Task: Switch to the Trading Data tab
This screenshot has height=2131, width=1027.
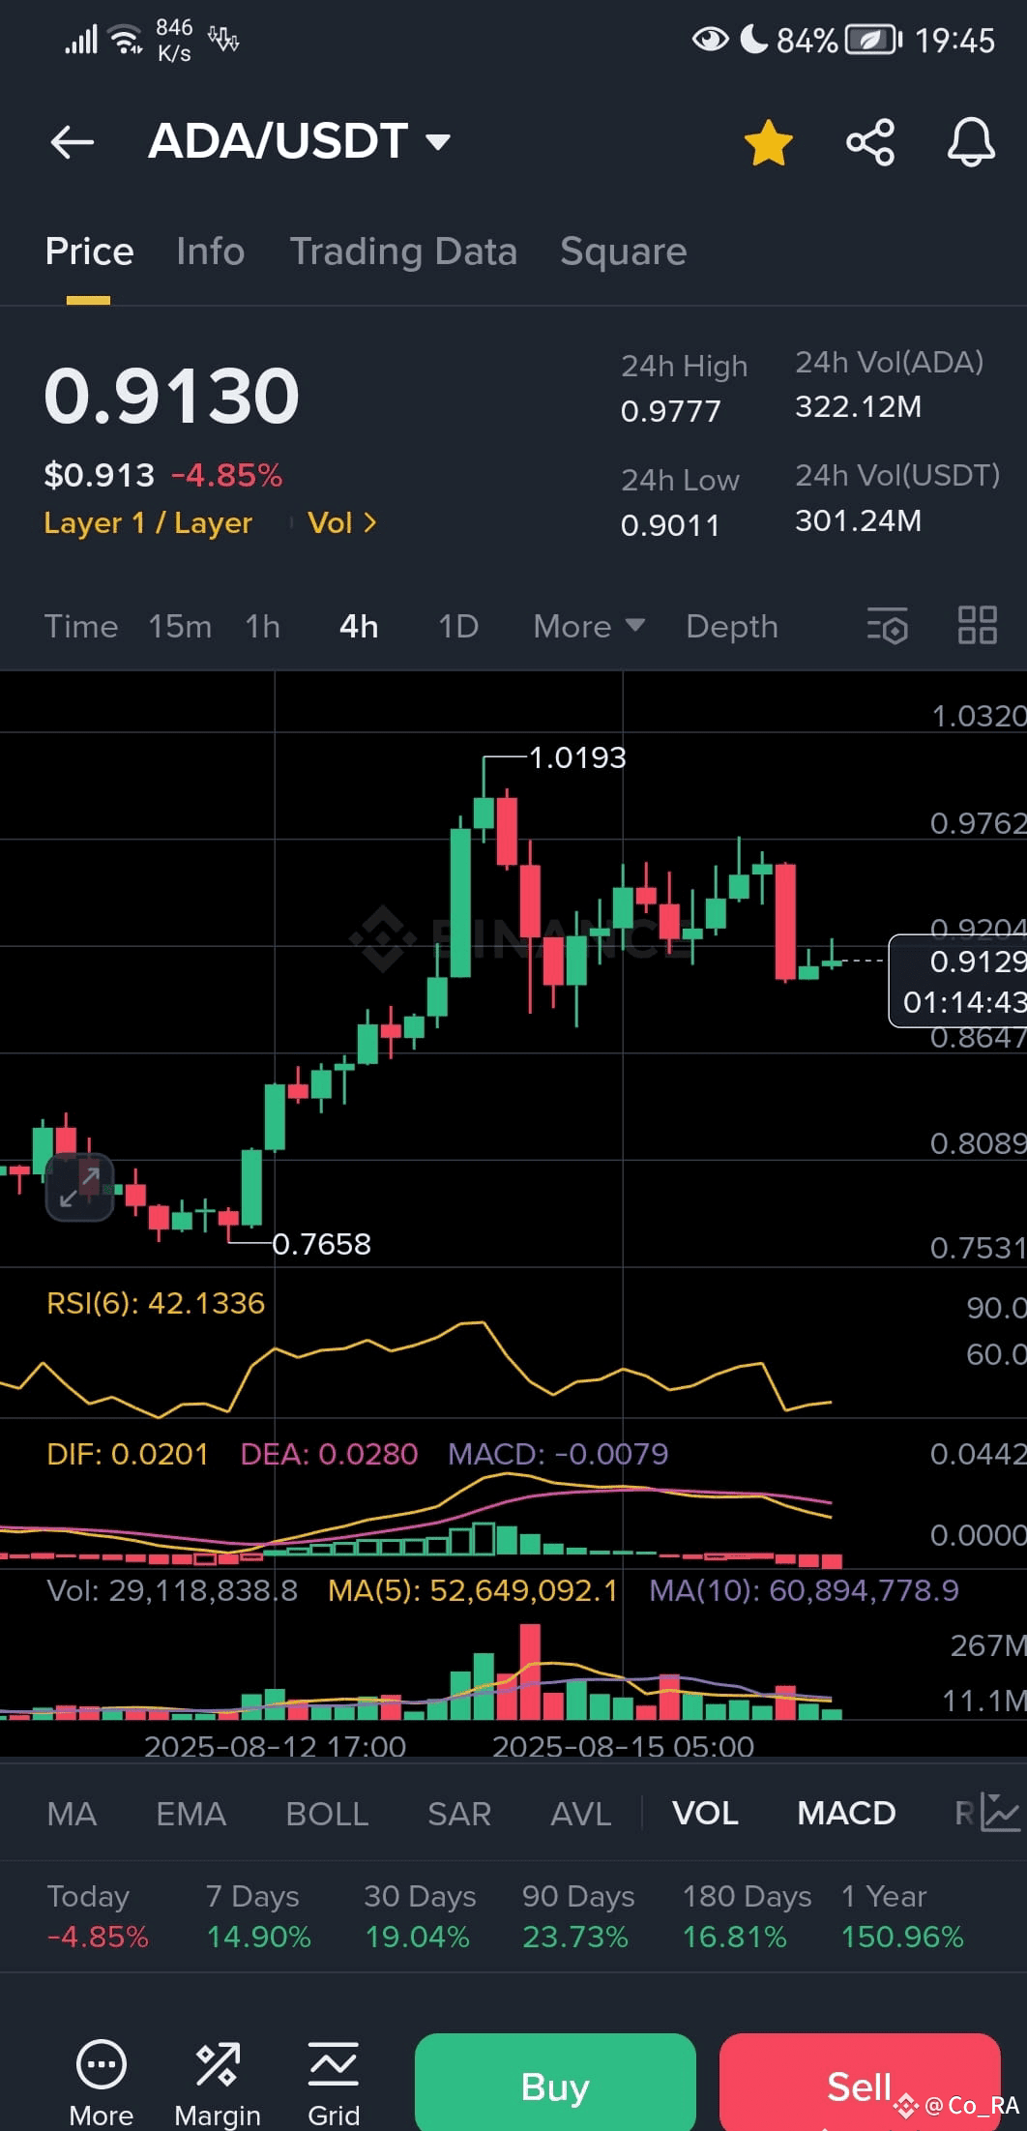Action: tap(403, 252)
